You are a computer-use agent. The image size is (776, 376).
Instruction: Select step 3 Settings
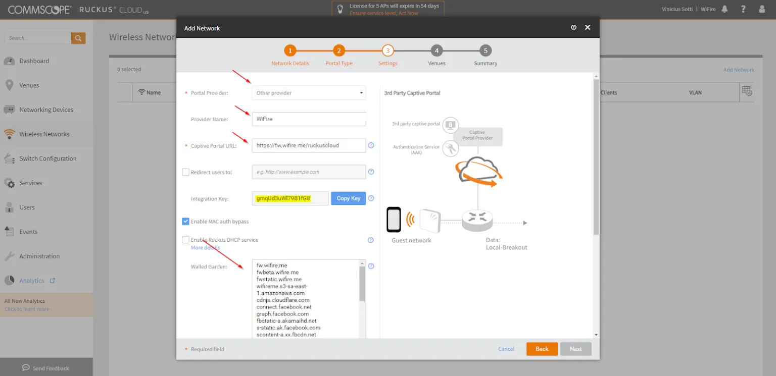click(x=387, y=50)
